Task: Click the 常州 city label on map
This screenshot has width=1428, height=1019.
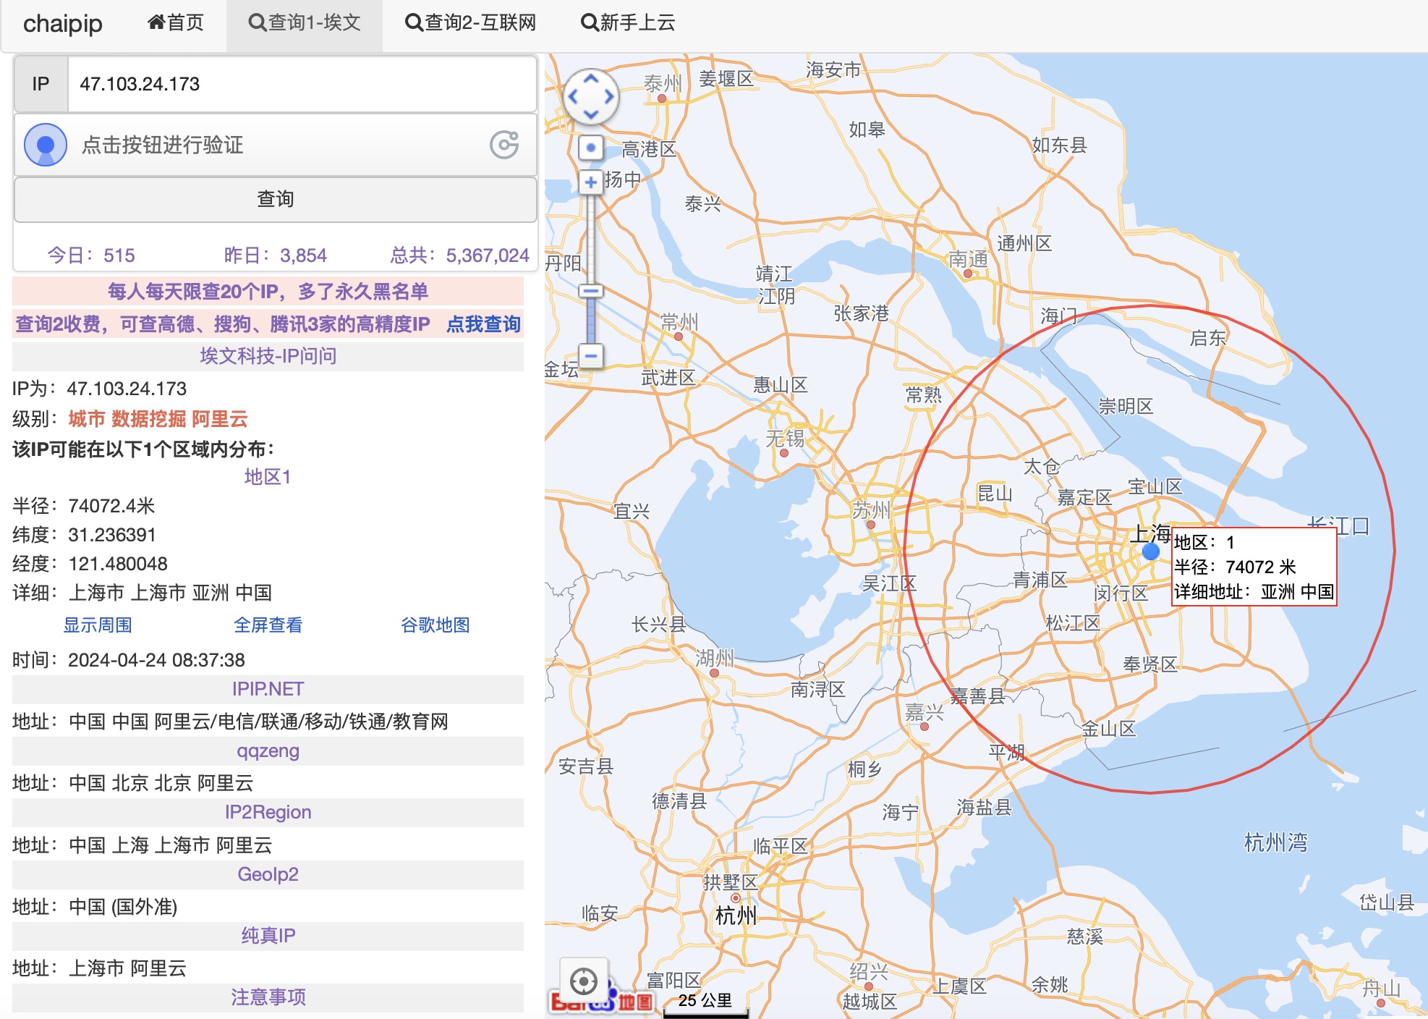Action: tap(679, 321)
